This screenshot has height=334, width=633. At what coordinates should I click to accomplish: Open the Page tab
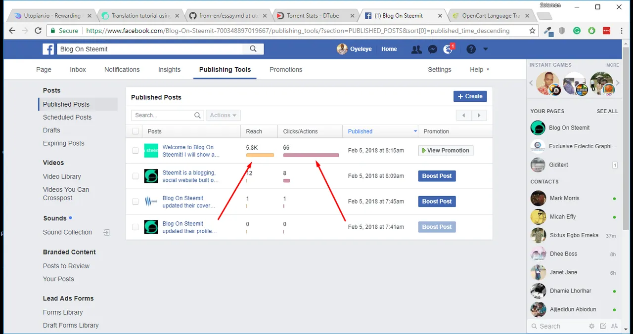[44, 70]
